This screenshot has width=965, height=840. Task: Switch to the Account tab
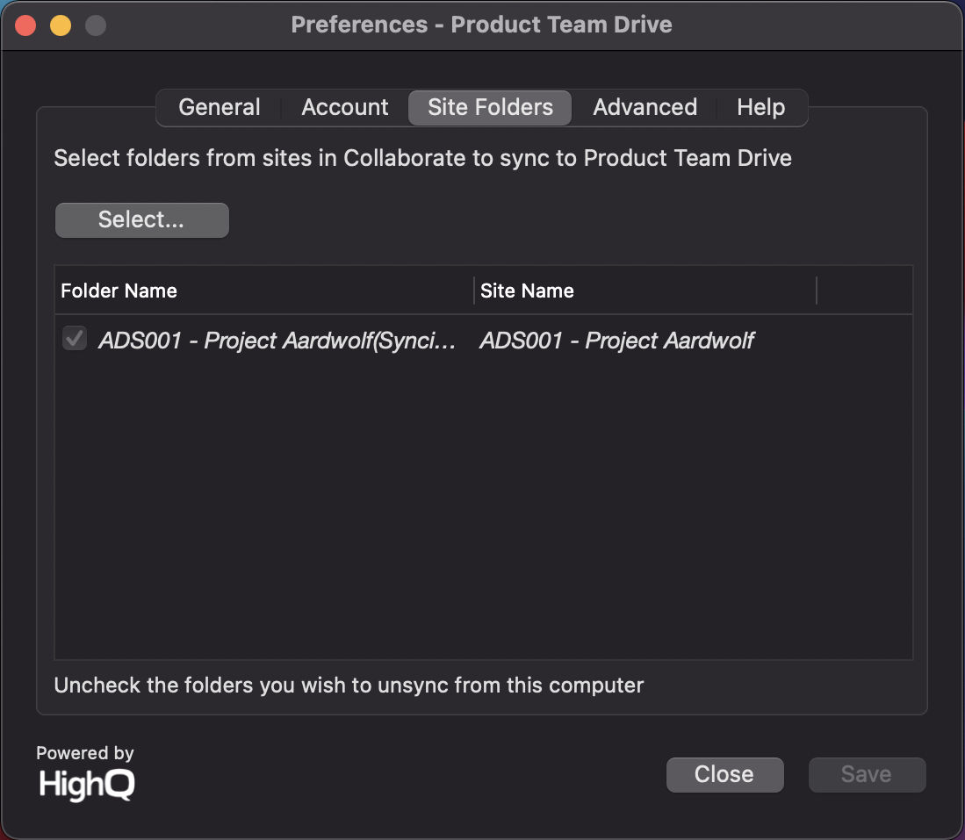(x=344, y=108)
